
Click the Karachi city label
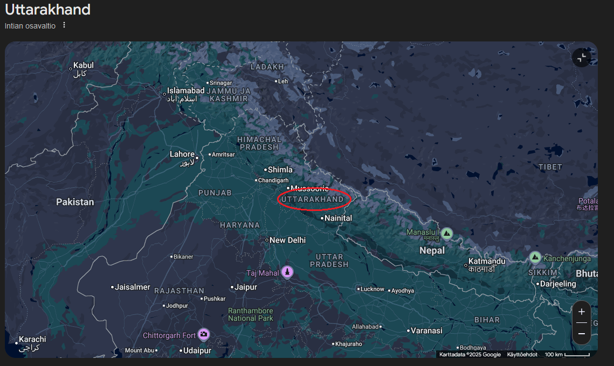point(32,339)
